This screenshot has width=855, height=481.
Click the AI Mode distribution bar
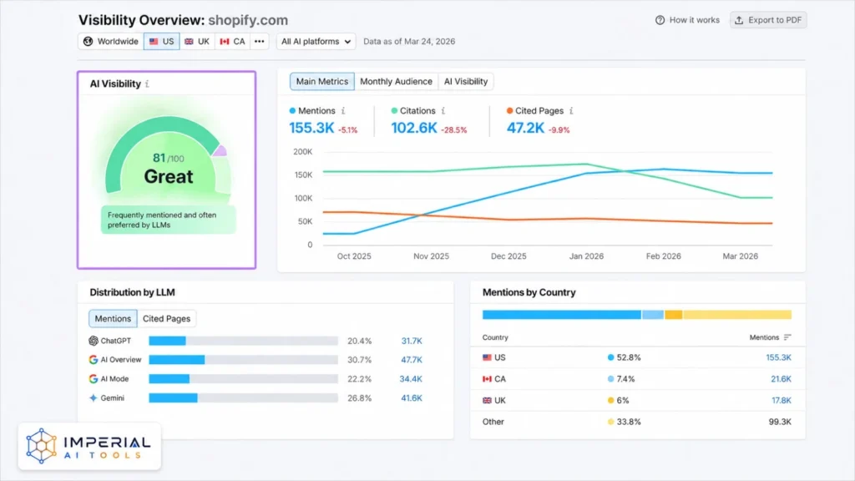point(243,379)
